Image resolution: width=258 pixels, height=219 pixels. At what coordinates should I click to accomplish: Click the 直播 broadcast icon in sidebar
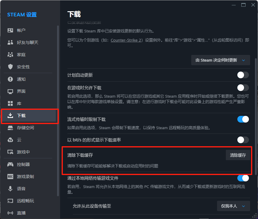11,213
